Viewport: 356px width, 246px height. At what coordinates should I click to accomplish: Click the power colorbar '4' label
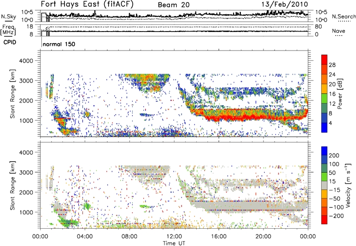pos(331,123)
